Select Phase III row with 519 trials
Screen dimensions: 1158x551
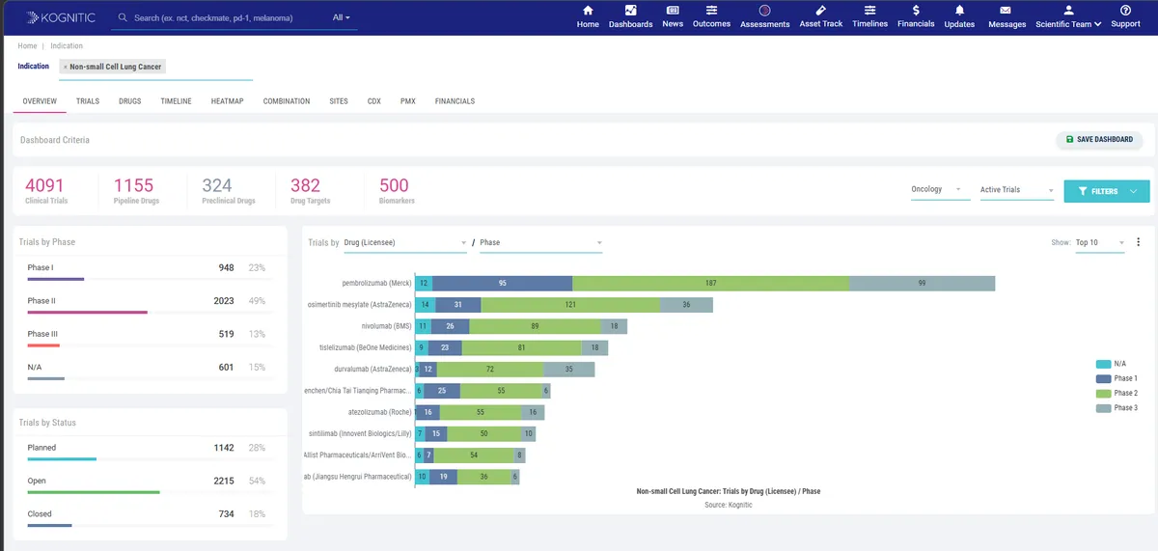coord(150,337)
